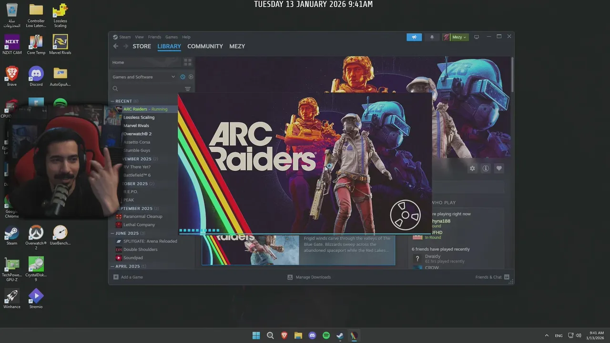Open Stremio desktop shortcut

[36, 299]
